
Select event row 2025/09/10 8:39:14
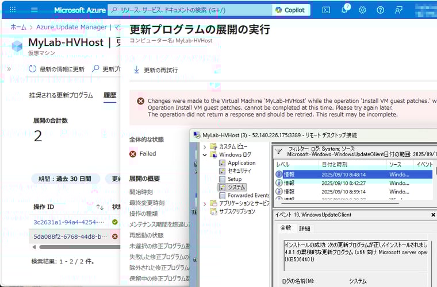(354, 192)
